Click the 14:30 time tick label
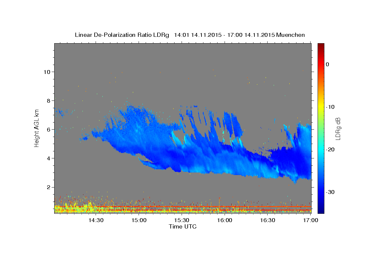This screenshot has width=385, height=256. point(96,220)
